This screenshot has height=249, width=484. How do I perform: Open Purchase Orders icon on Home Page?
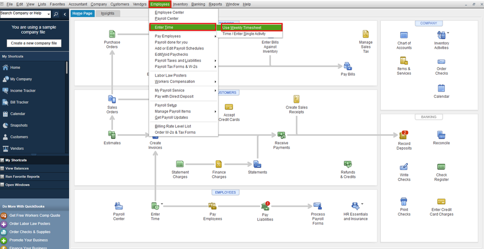pos(112,34)
